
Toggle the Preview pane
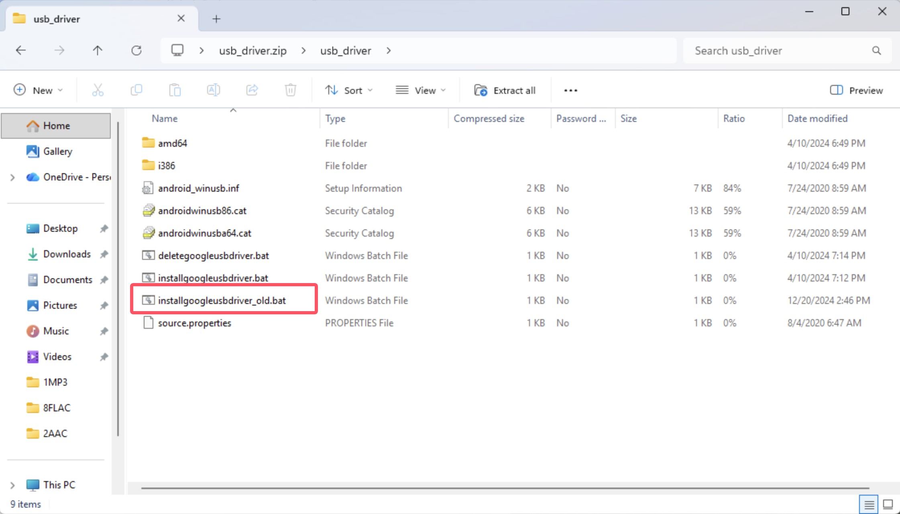pos(856,90)
